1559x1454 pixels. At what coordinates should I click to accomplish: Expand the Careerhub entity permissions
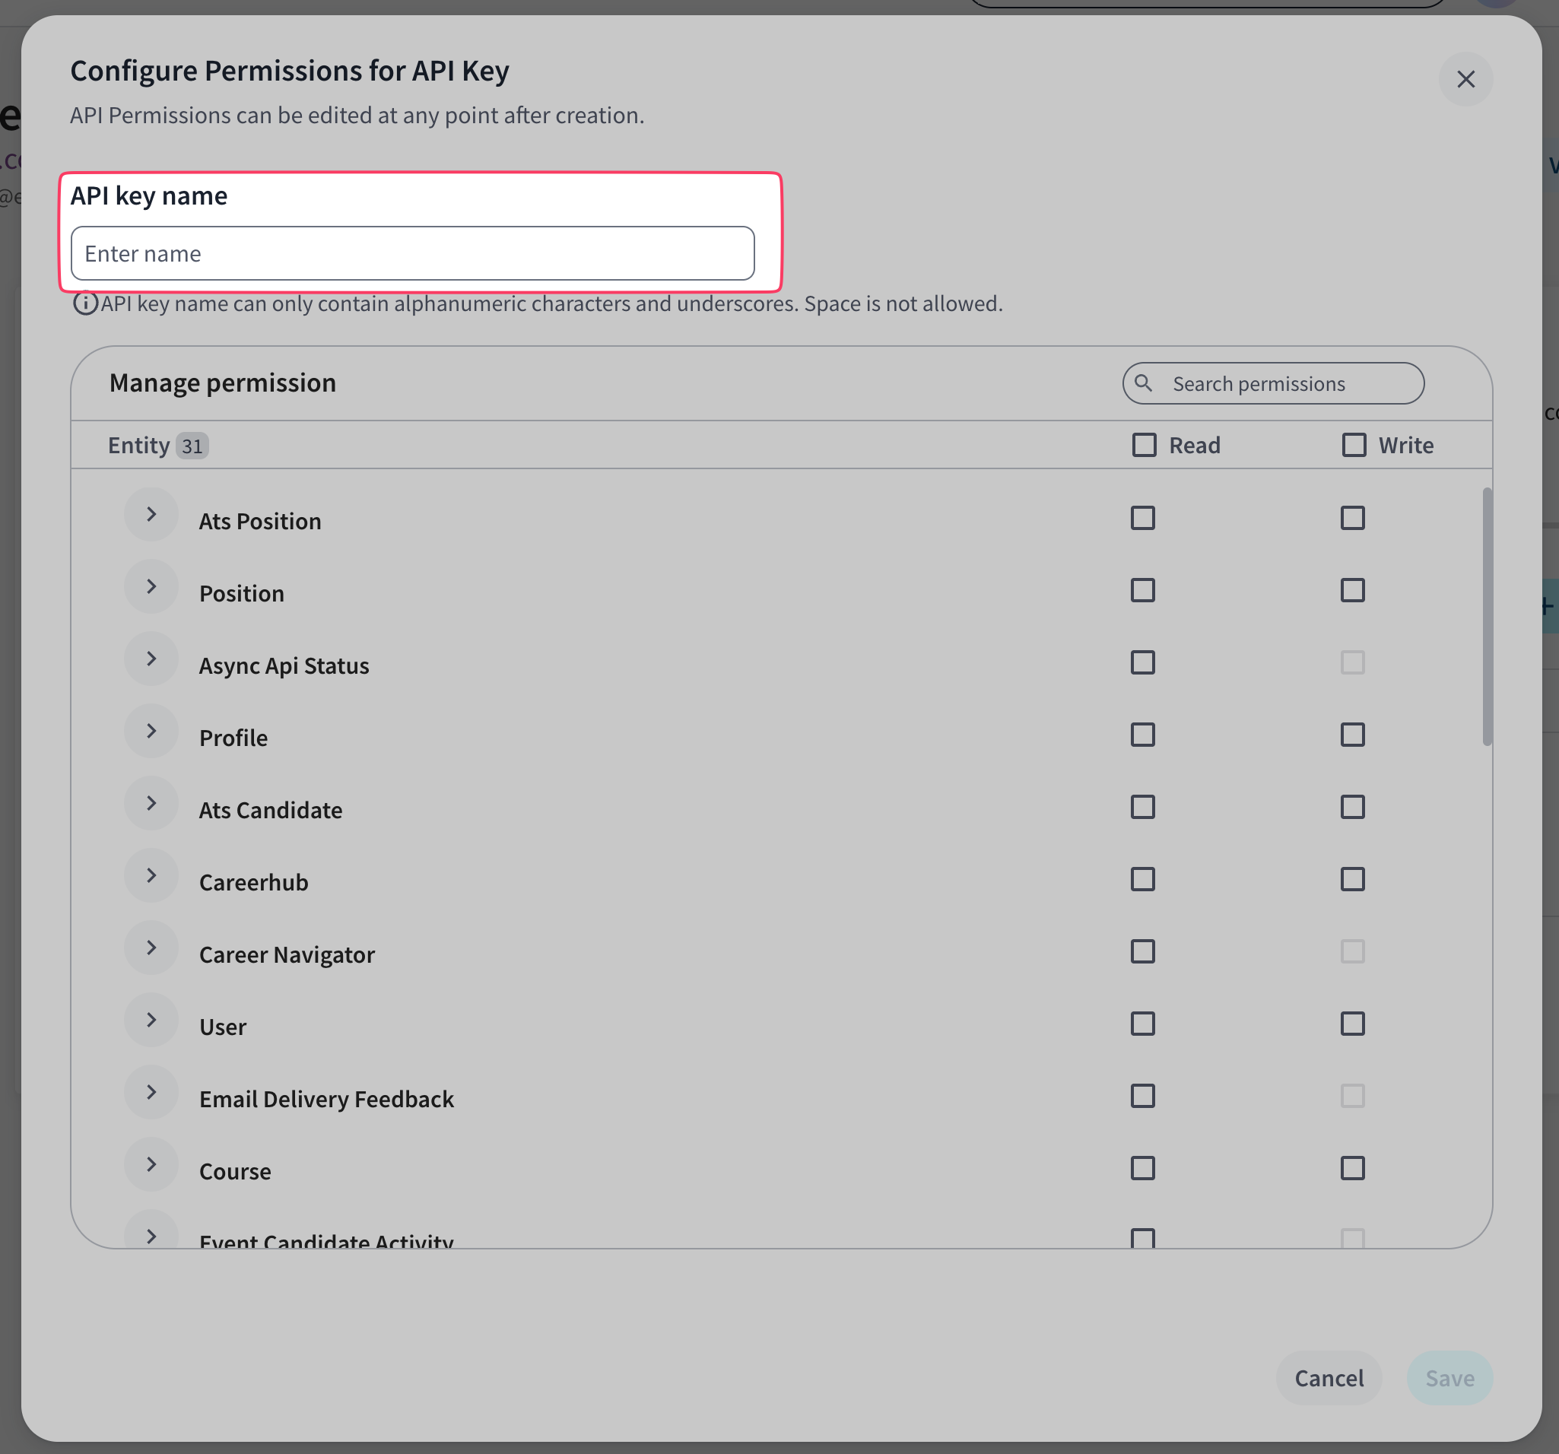tap(151, 875)
